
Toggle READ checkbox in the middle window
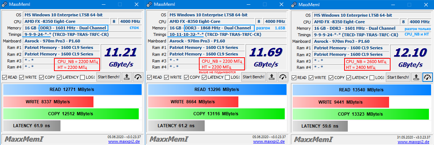[149, 77]
